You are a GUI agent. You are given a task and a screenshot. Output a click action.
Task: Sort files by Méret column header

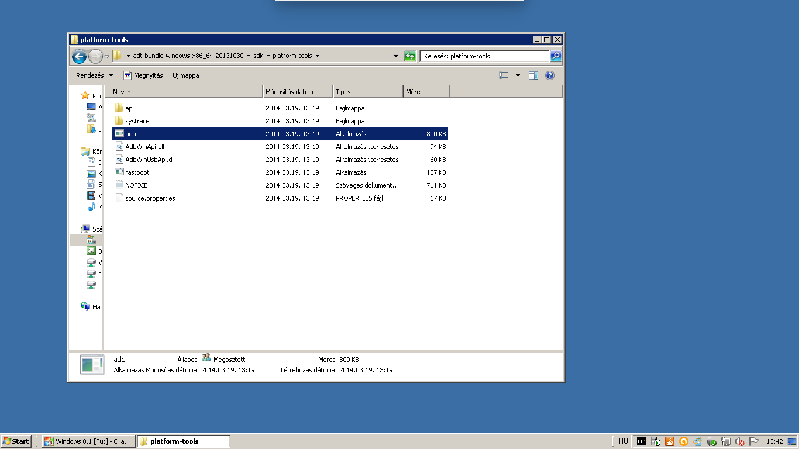point(426,92)
